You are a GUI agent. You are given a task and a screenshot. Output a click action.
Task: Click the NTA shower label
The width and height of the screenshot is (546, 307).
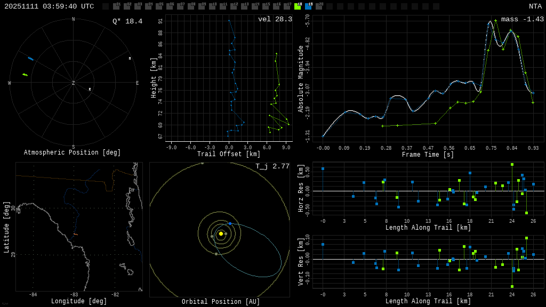pyautogui.click(x=535, y=6)
